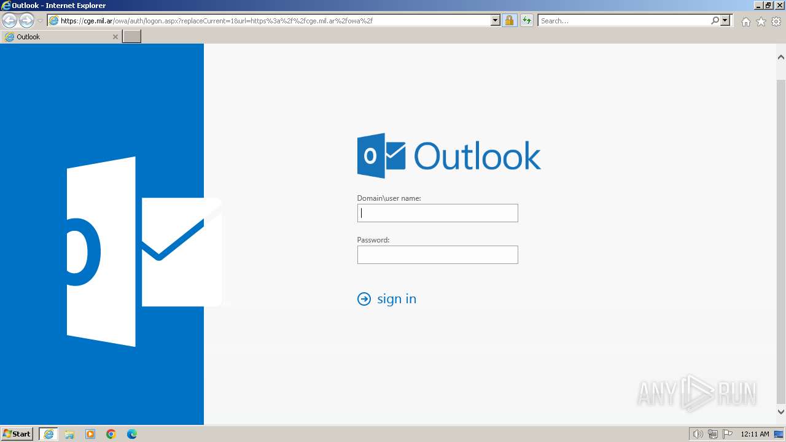Select the Outlook browser tab

60,37
